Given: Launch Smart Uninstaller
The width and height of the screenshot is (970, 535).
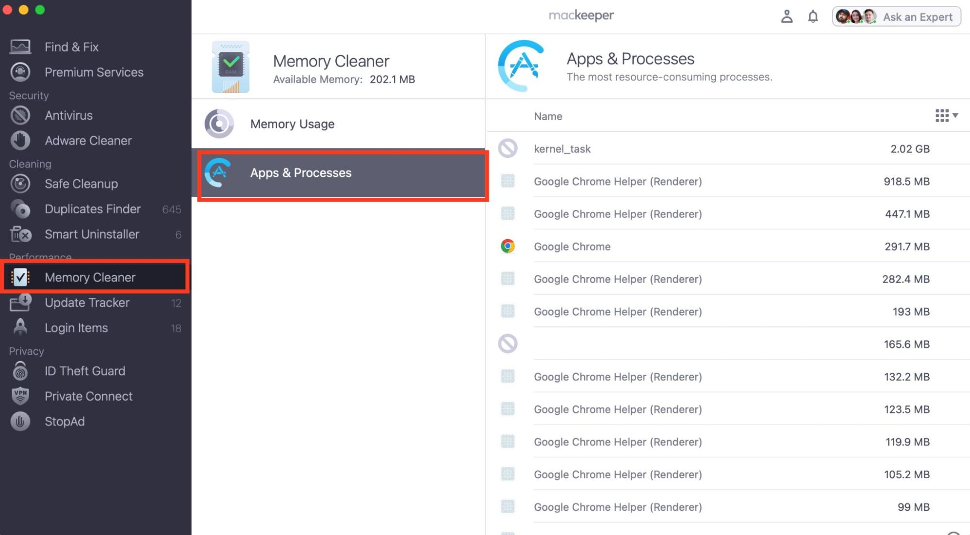Looking at the screenshot, I should [x=92, y=234].
